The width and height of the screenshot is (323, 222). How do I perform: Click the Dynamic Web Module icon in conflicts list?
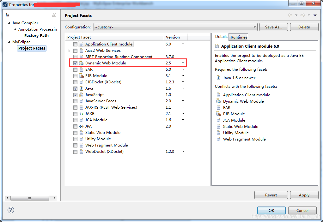coord(218,101)
